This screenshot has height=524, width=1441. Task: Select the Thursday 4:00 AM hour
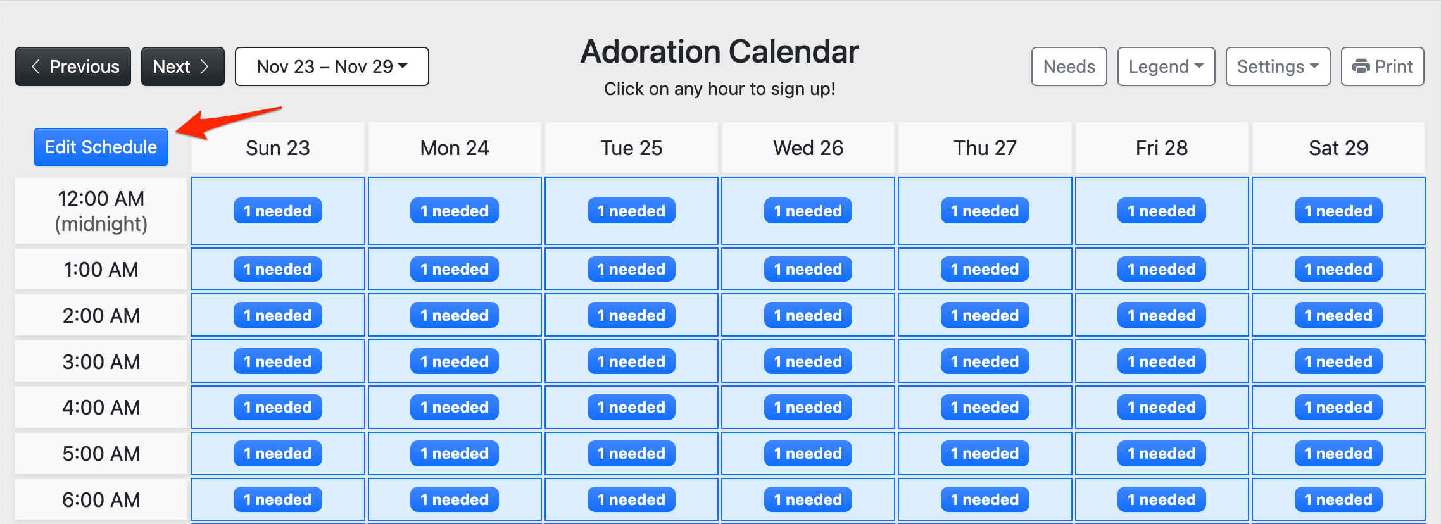(985, 407)
